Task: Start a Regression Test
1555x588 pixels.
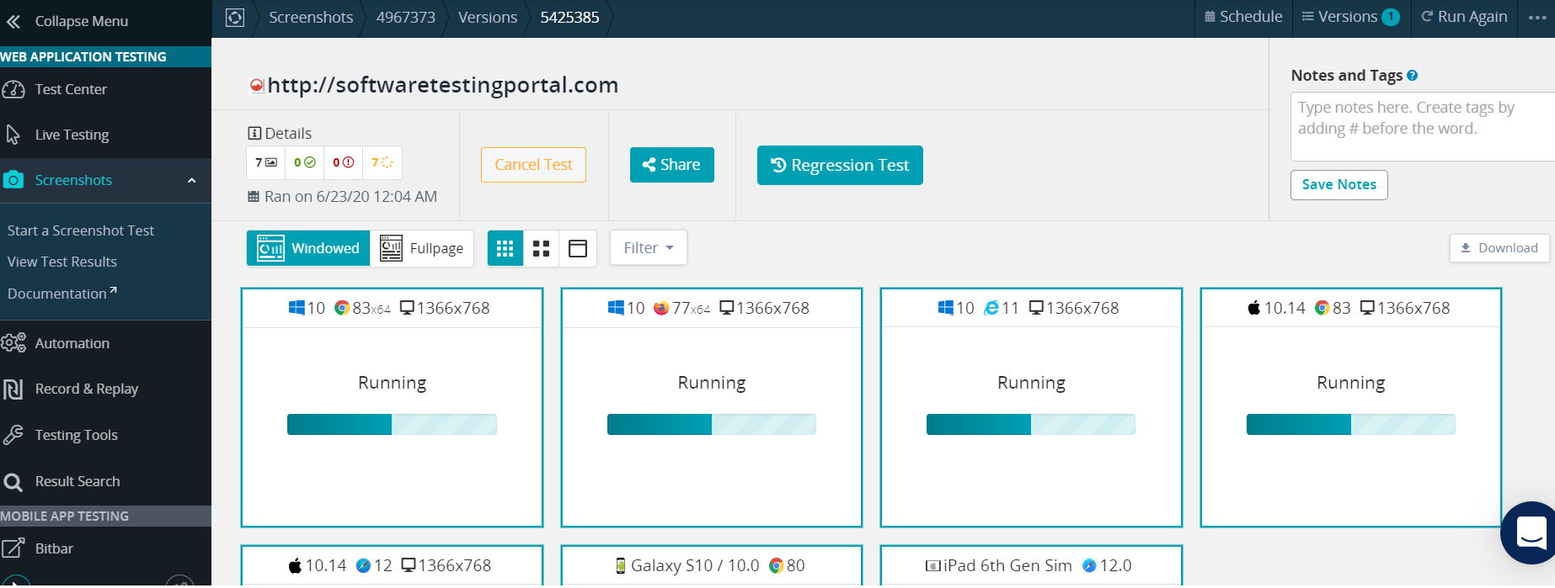Action: (840, 165)
